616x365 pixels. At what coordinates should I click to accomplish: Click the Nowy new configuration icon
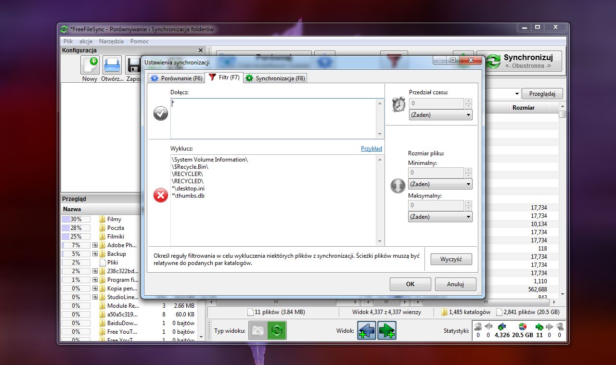[x=90, y=65]
